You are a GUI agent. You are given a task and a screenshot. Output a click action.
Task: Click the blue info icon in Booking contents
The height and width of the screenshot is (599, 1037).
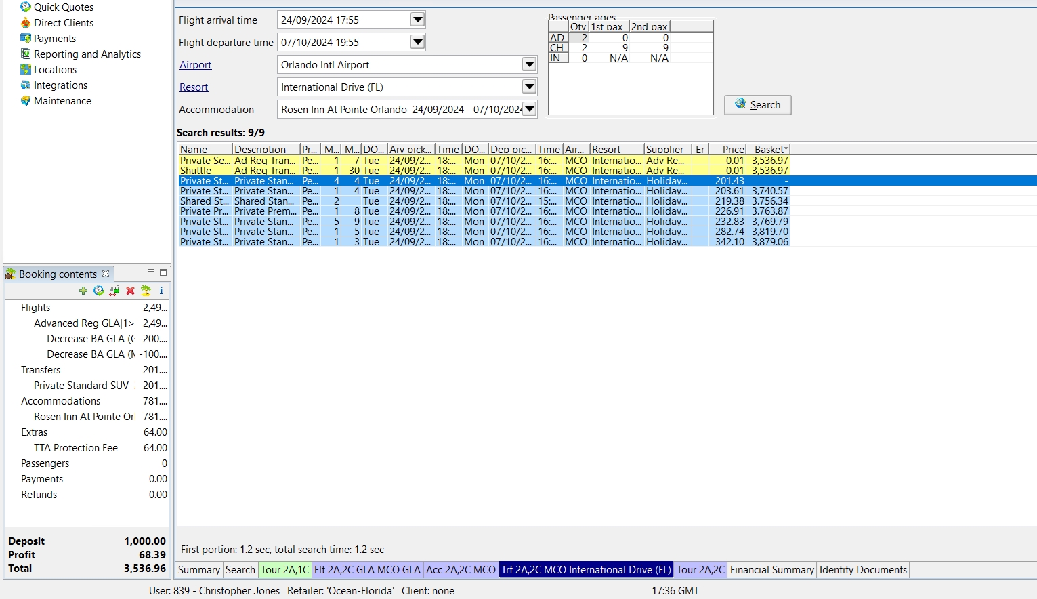click(x=161, y=291)
